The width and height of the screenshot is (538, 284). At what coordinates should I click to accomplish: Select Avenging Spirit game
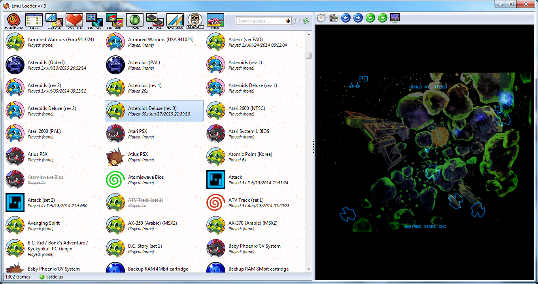pyautogui.click(x=54, y=225)
